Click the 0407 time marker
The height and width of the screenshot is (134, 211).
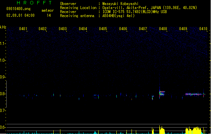click(143, 29)
